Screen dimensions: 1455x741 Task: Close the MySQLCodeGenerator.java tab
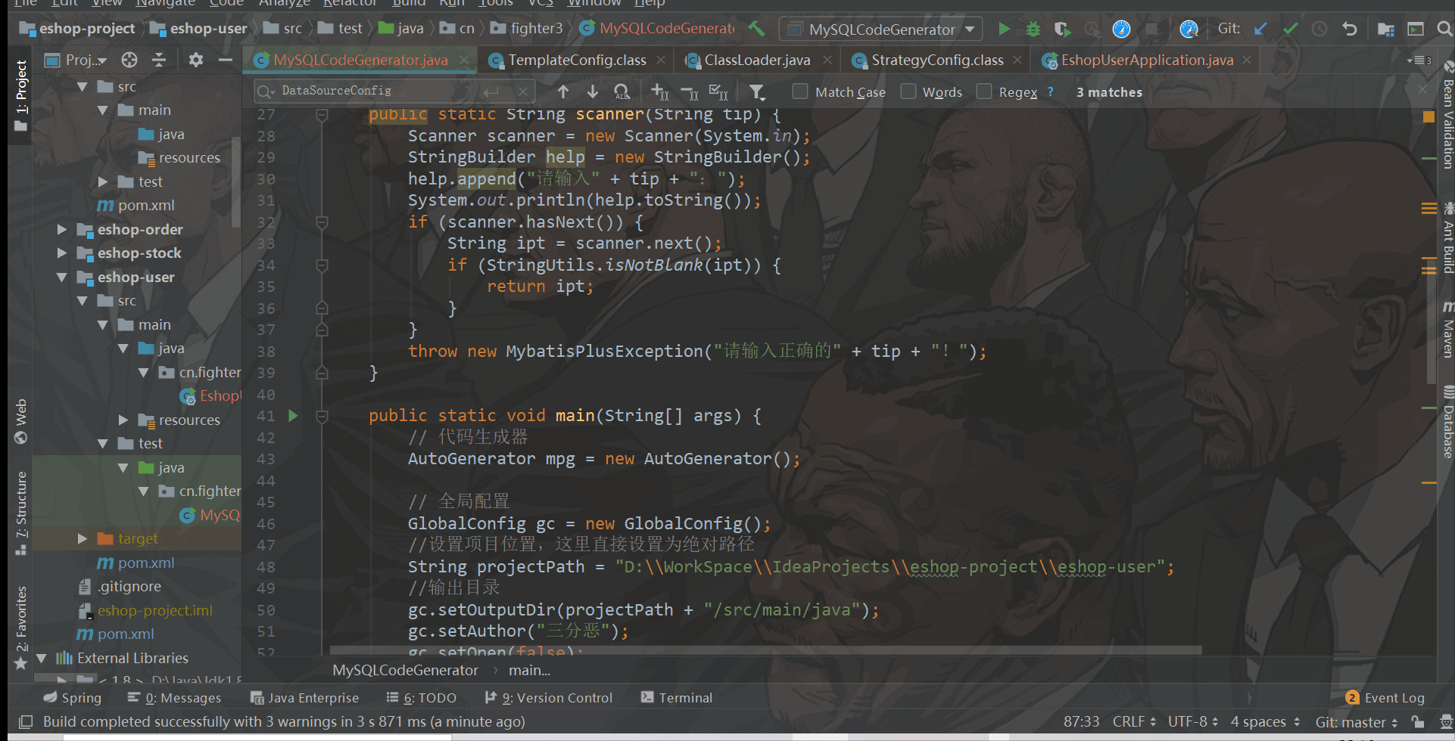click(464, 60)
